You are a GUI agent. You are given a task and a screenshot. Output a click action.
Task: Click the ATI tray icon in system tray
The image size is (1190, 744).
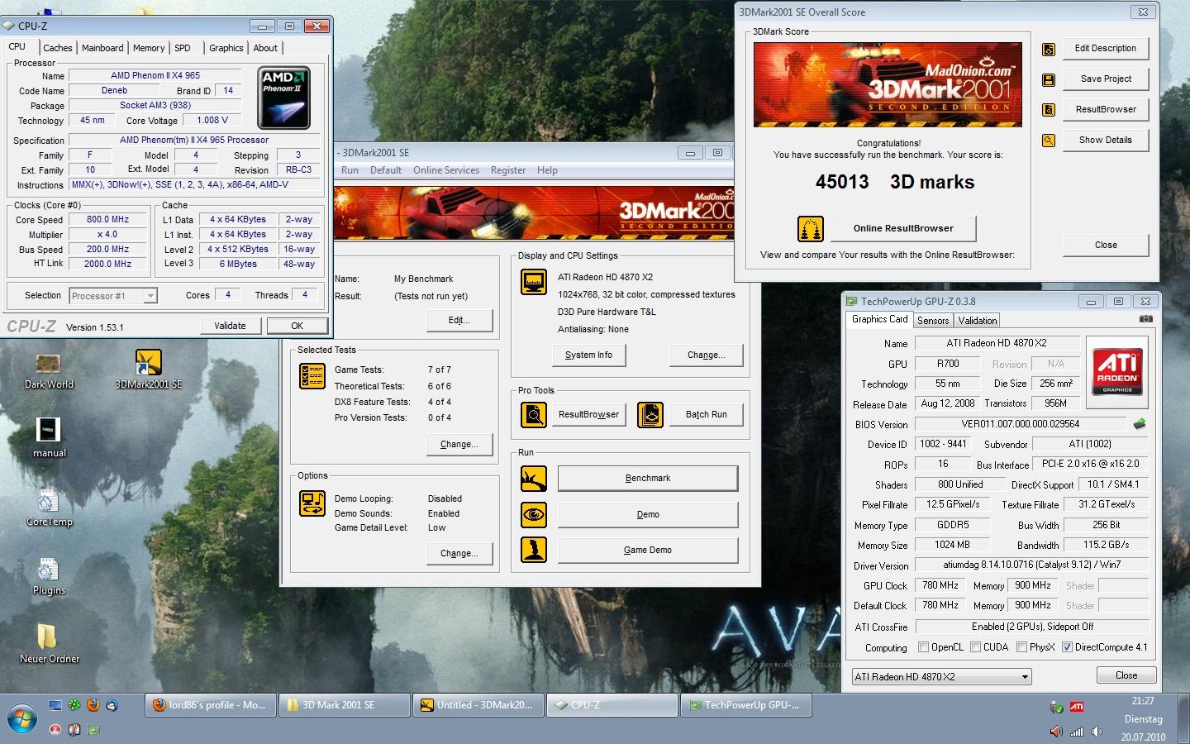pos(1077,707)
